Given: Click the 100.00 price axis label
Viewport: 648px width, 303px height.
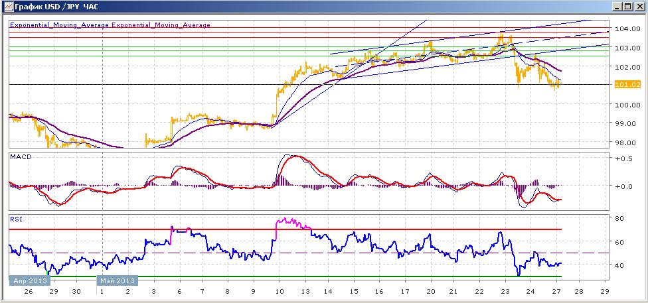Looking at the screenshot, I should coord(627,105).
